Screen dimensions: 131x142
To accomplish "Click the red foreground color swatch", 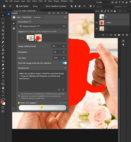I will pyautogui.click(x=2, y=102).
